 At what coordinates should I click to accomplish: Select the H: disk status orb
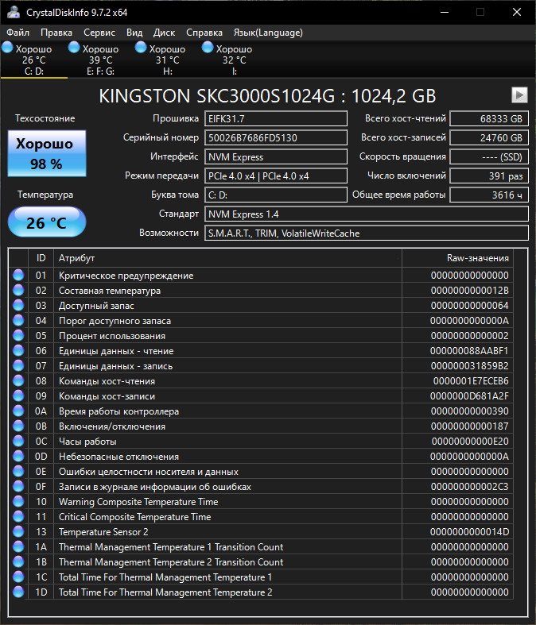point(142,48)
